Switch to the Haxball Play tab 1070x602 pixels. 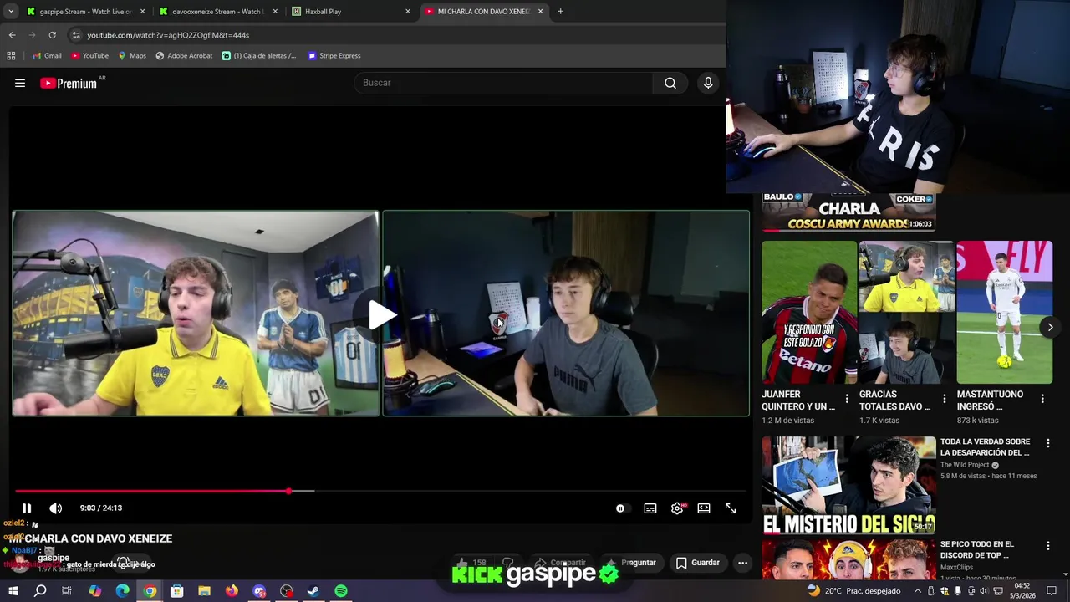[x=351, y=12]
